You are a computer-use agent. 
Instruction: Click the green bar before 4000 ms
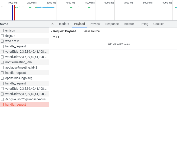[x=71, y=8]
